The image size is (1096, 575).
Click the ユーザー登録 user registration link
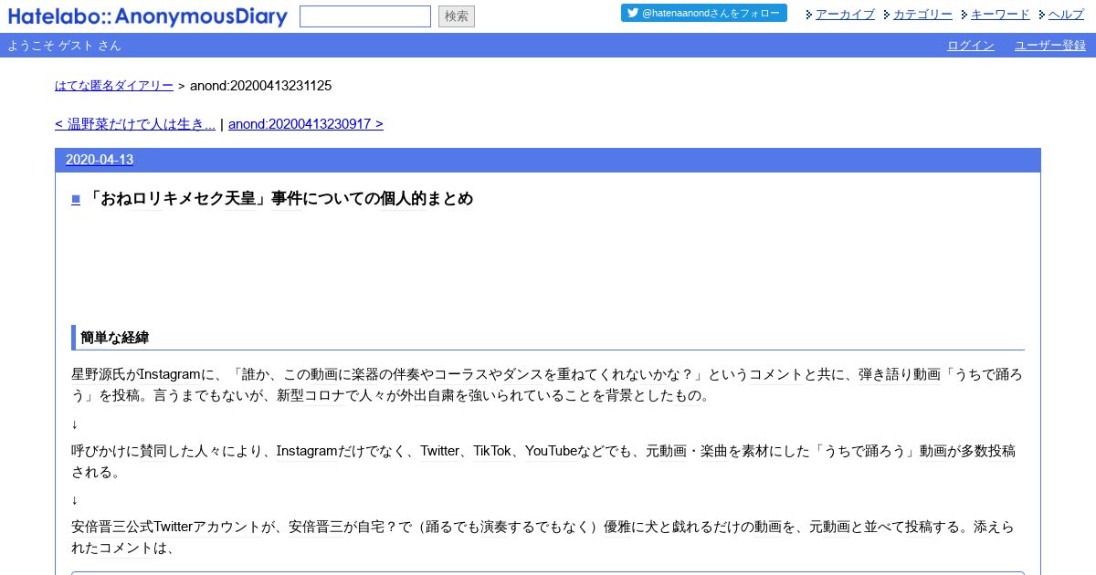pos(1050,46)
